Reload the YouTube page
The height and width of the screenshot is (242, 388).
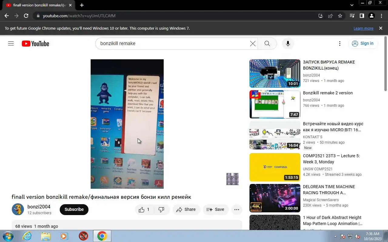(x=26, y=16)
